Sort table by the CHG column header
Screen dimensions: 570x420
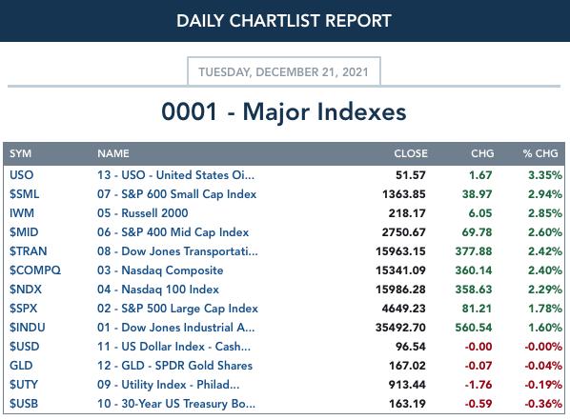(482, 153)
